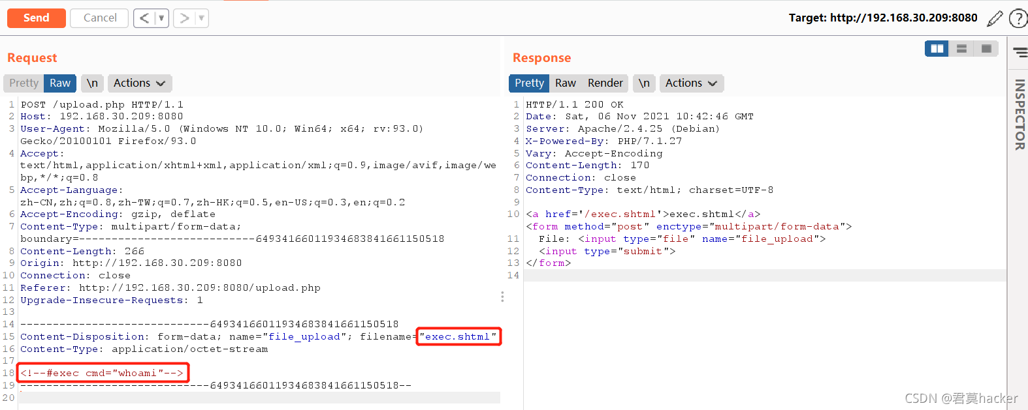Cancel the current request
1028x410 pixels.
tap(100, 18)
